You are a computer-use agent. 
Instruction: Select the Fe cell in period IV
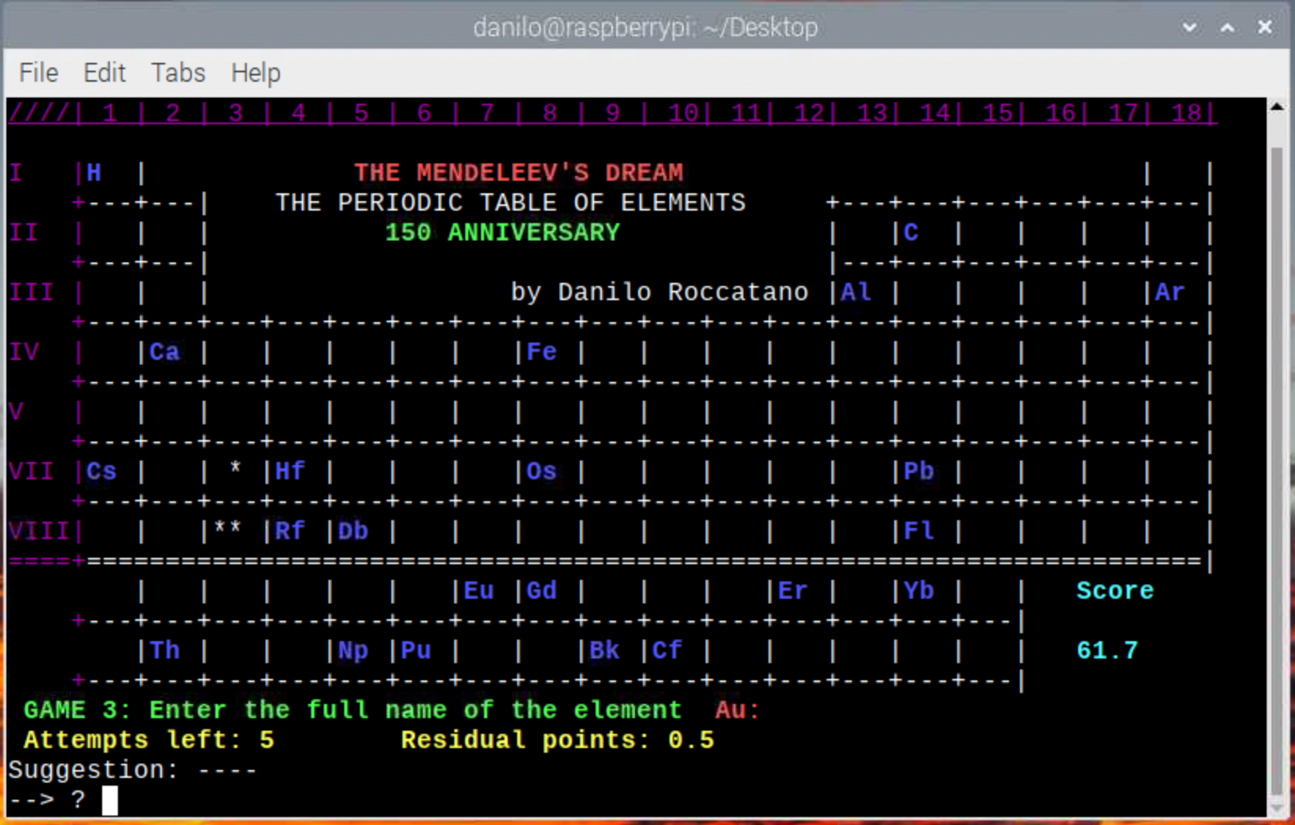click(541, 351)
